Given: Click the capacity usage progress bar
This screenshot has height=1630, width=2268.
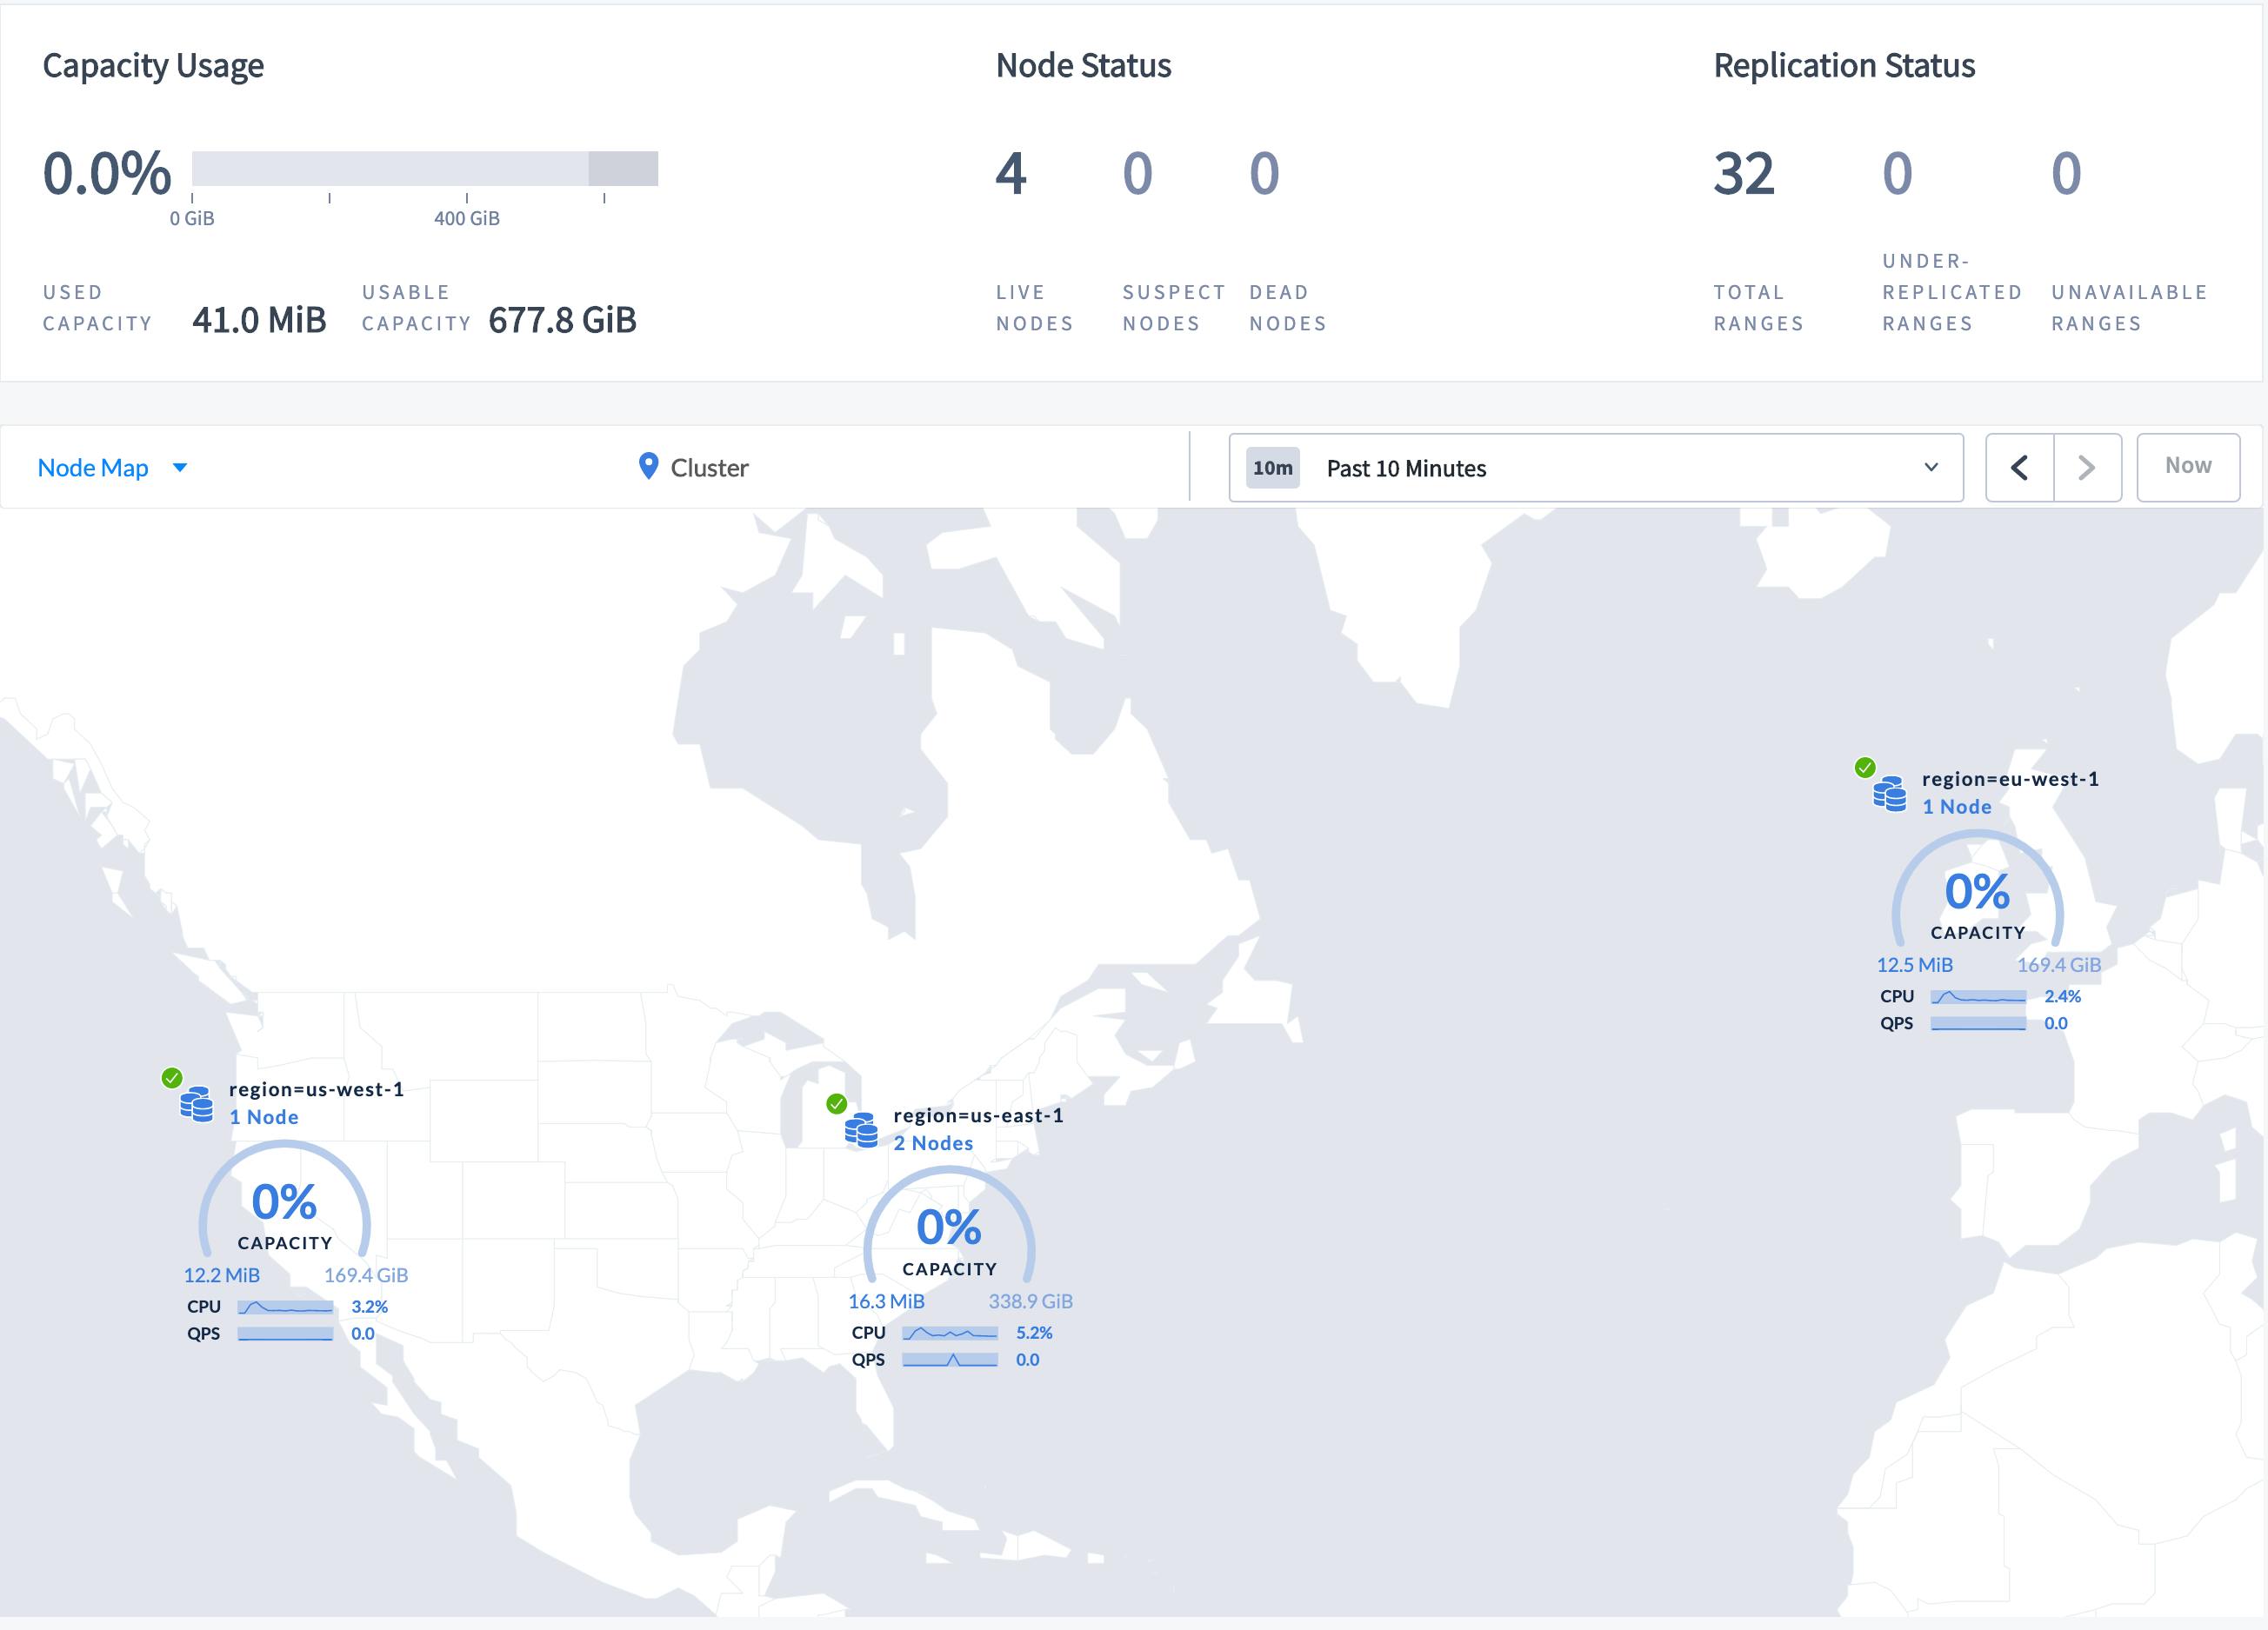Looking at the screenshot, I should pyautogui.click(x=424, y=168).
